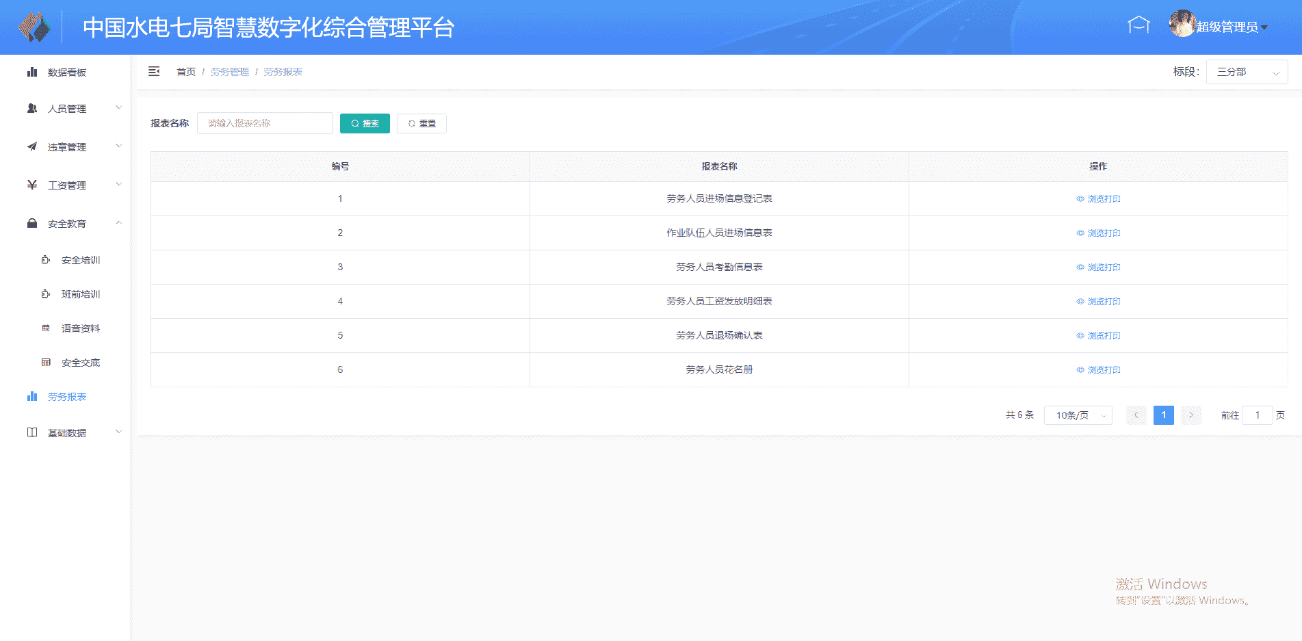Click the 重置 reset button
Screen dimensions: 1302x641
tap(421, 124)
